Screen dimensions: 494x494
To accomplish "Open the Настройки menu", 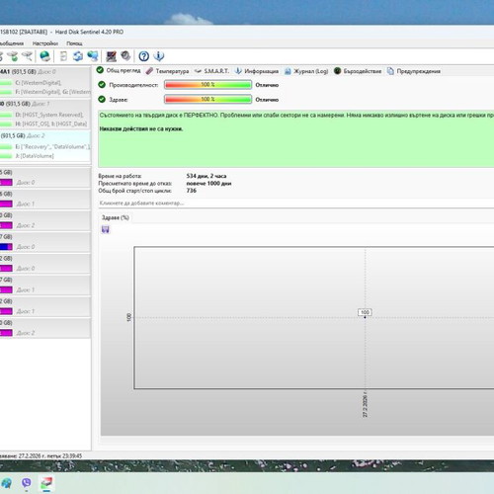I will pyautogui.click(x=45, y=43).
